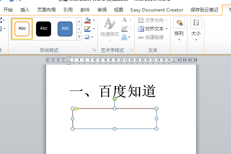The height and width of the screenshot is (154, 231).
Task: Open the 开始 ribbon tab
Action: [x=8, y=10]
